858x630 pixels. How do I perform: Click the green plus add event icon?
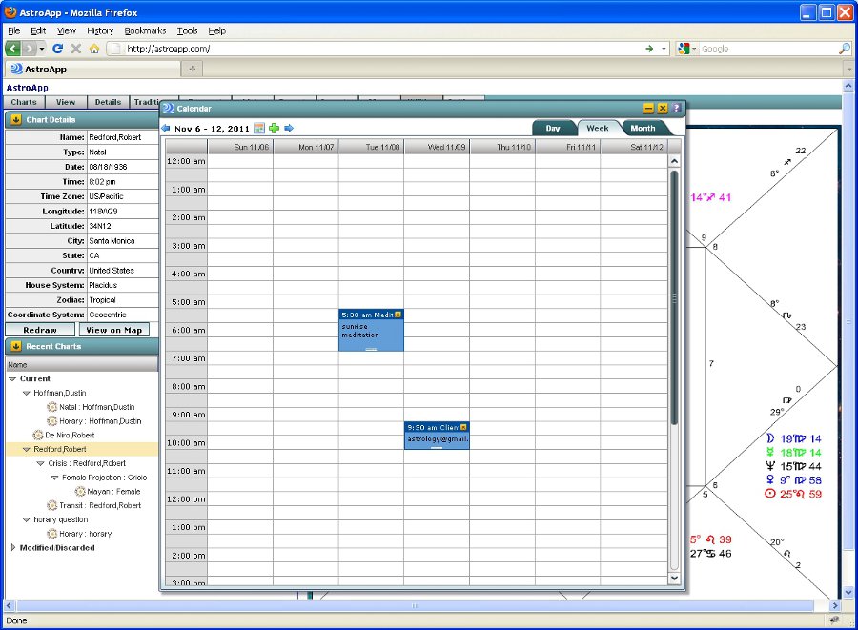point(274,128)
